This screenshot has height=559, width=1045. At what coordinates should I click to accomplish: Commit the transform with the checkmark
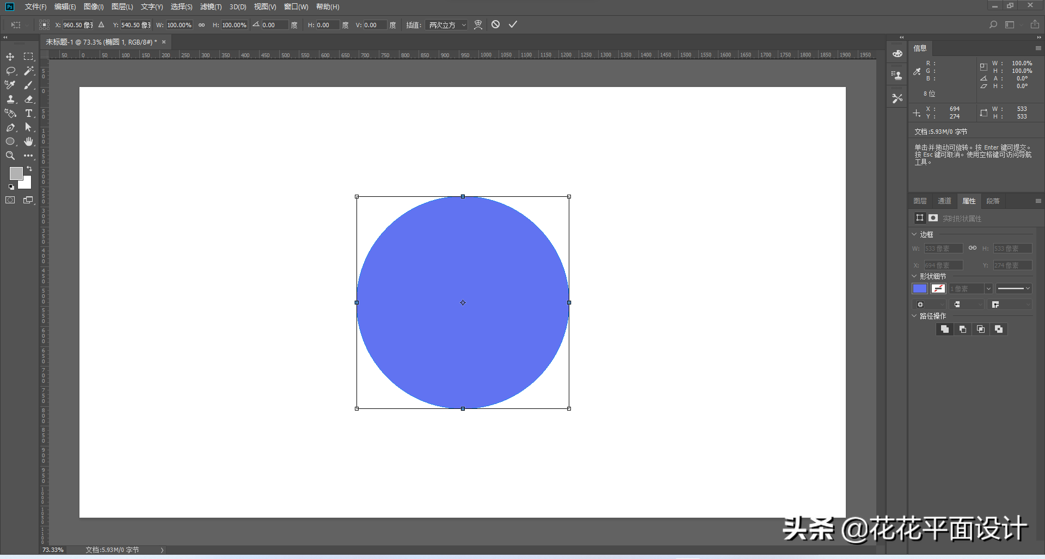pos(513,24)
